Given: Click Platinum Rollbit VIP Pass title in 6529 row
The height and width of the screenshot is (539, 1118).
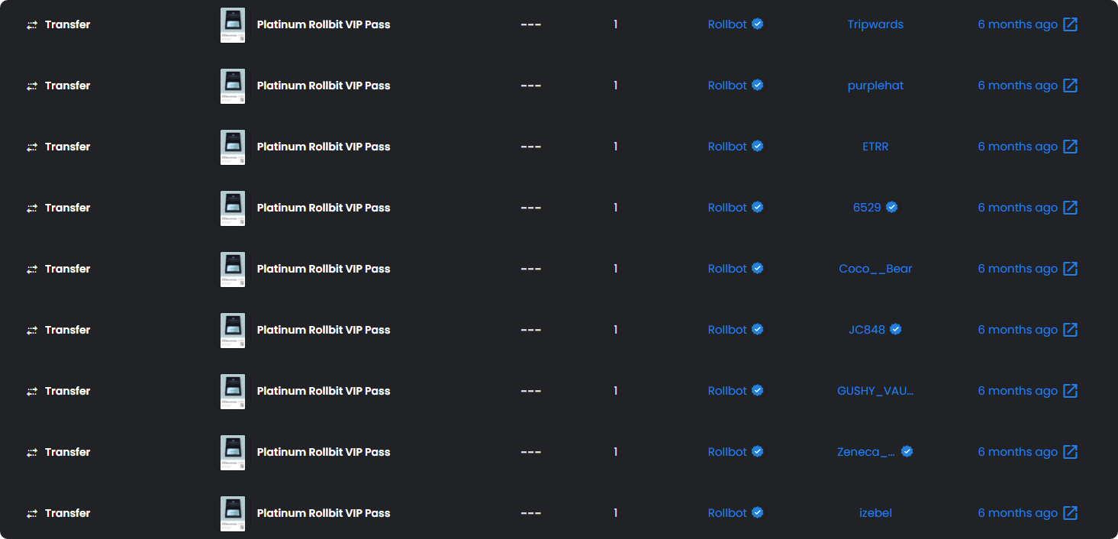Looking at the screenshot, I should (x=324, y=208).
